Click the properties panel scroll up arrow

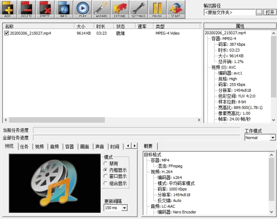(273, 33)
